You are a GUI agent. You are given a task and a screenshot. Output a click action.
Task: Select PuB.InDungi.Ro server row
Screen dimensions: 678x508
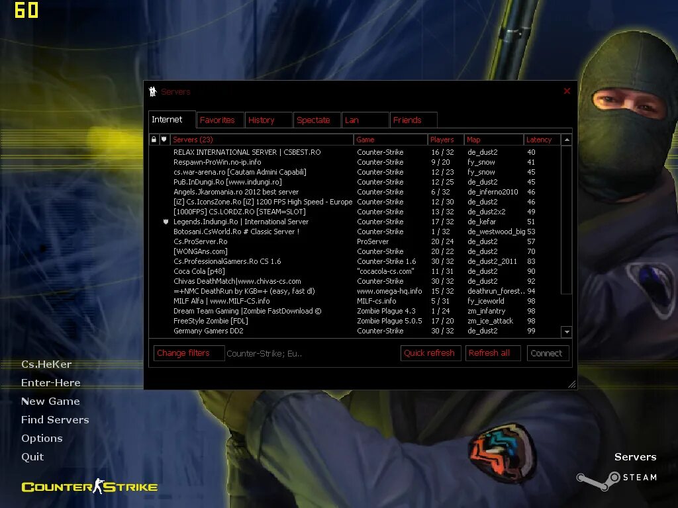click(355, 182)
